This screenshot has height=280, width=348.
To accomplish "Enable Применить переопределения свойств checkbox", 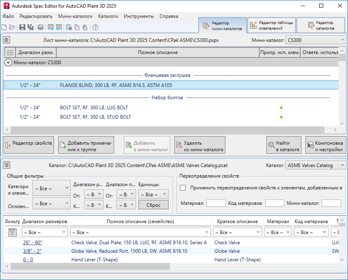I will click(x=183, y=188).
